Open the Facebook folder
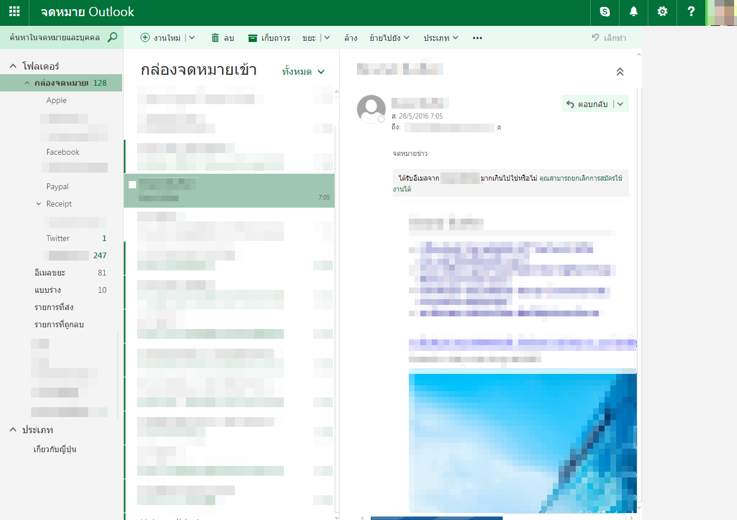737x520 pixels. [63, 152]
